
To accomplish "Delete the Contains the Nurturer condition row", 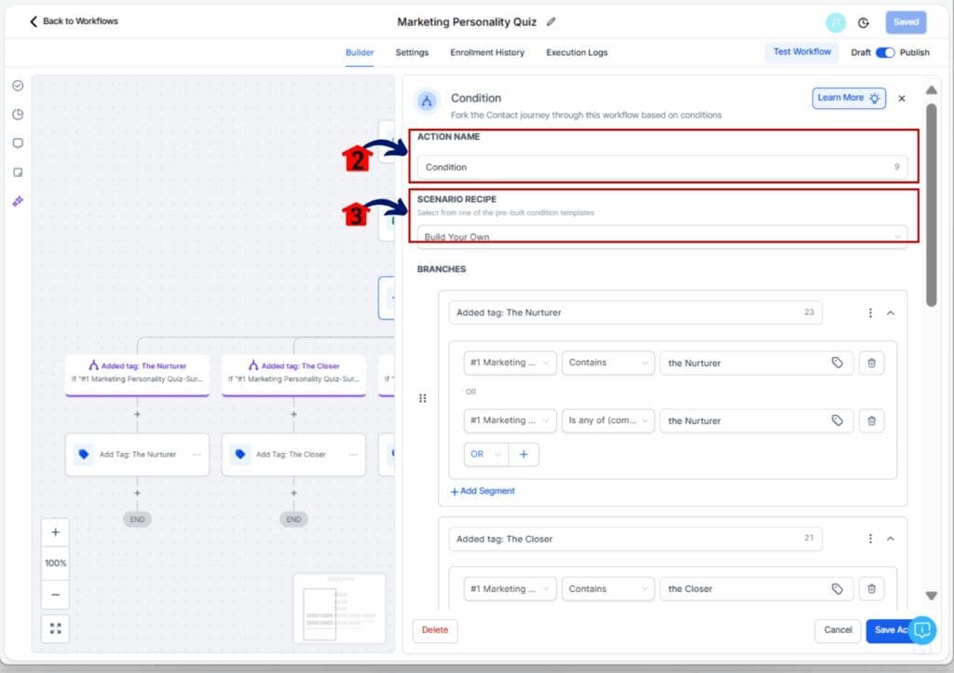I will point(871,364).
